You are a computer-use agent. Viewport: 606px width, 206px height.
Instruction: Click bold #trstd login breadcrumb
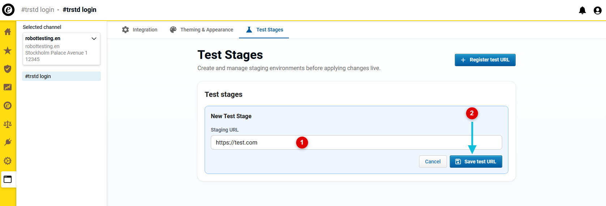point(80,10)
